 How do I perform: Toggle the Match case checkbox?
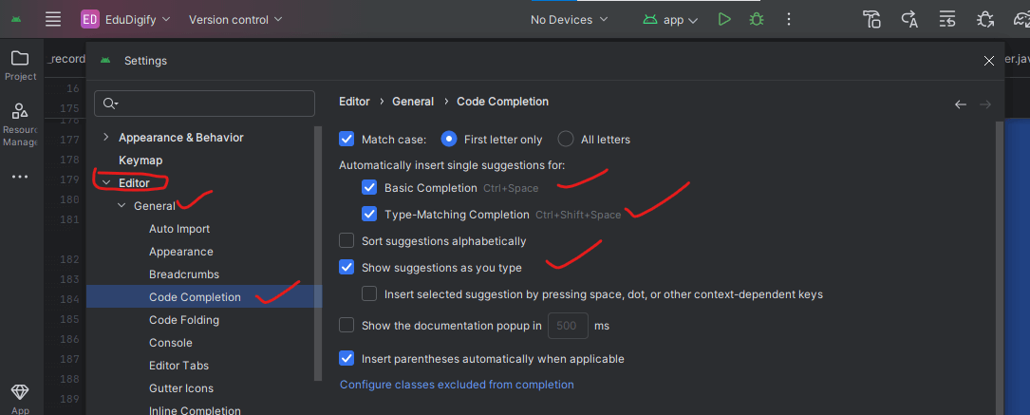click(346, 140)
